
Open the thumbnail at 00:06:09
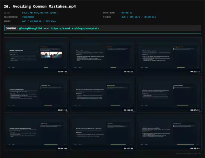pyautogui.click(x=37, y=133)
